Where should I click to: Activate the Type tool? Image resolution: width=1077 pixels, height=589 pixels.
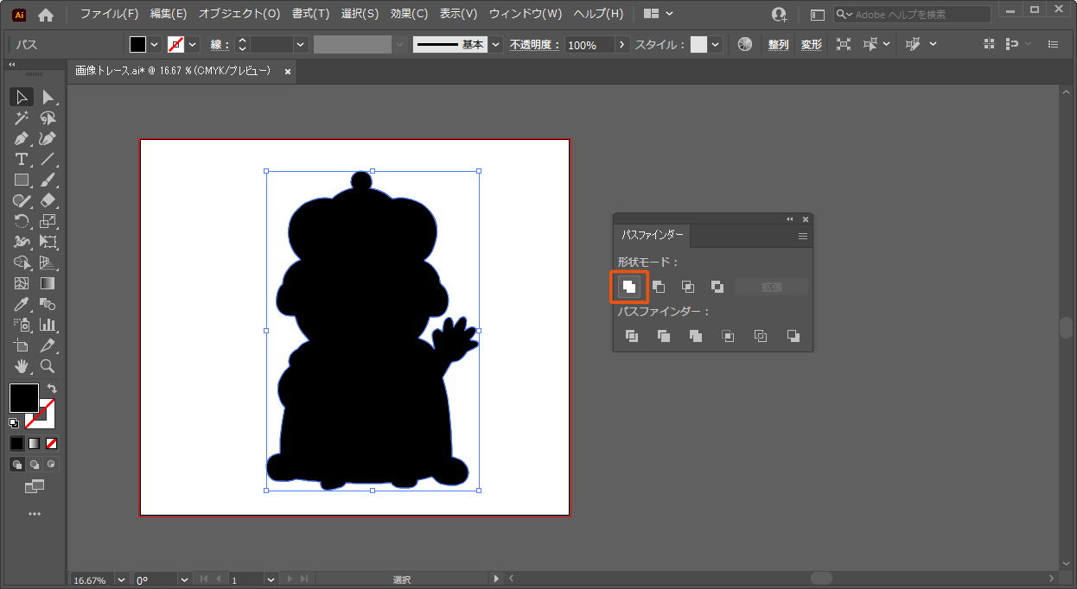point(22,159)
